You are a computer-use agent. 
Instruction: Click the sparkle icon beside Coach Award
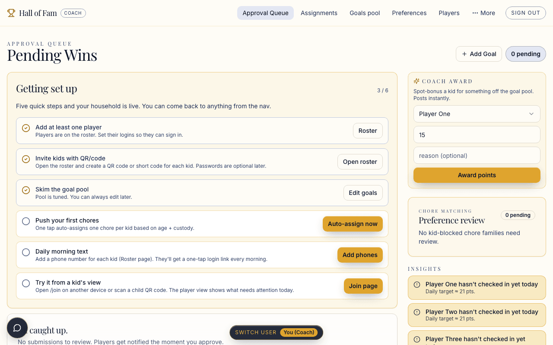pos(416,81)
